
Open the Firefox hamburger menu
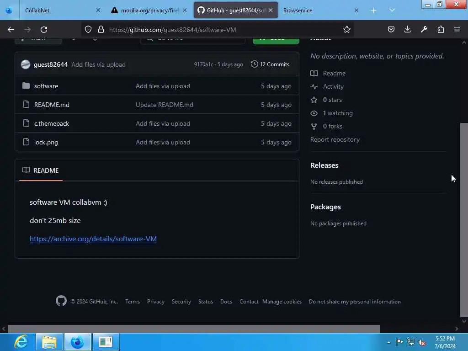coord(457,29)
